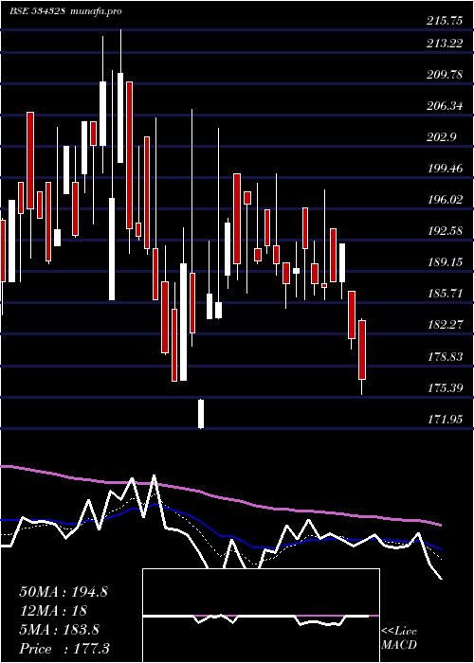Viewport: 474px width, 663px height.
Task: Click inside the MACD indicator box
Action: coord(261,616)
